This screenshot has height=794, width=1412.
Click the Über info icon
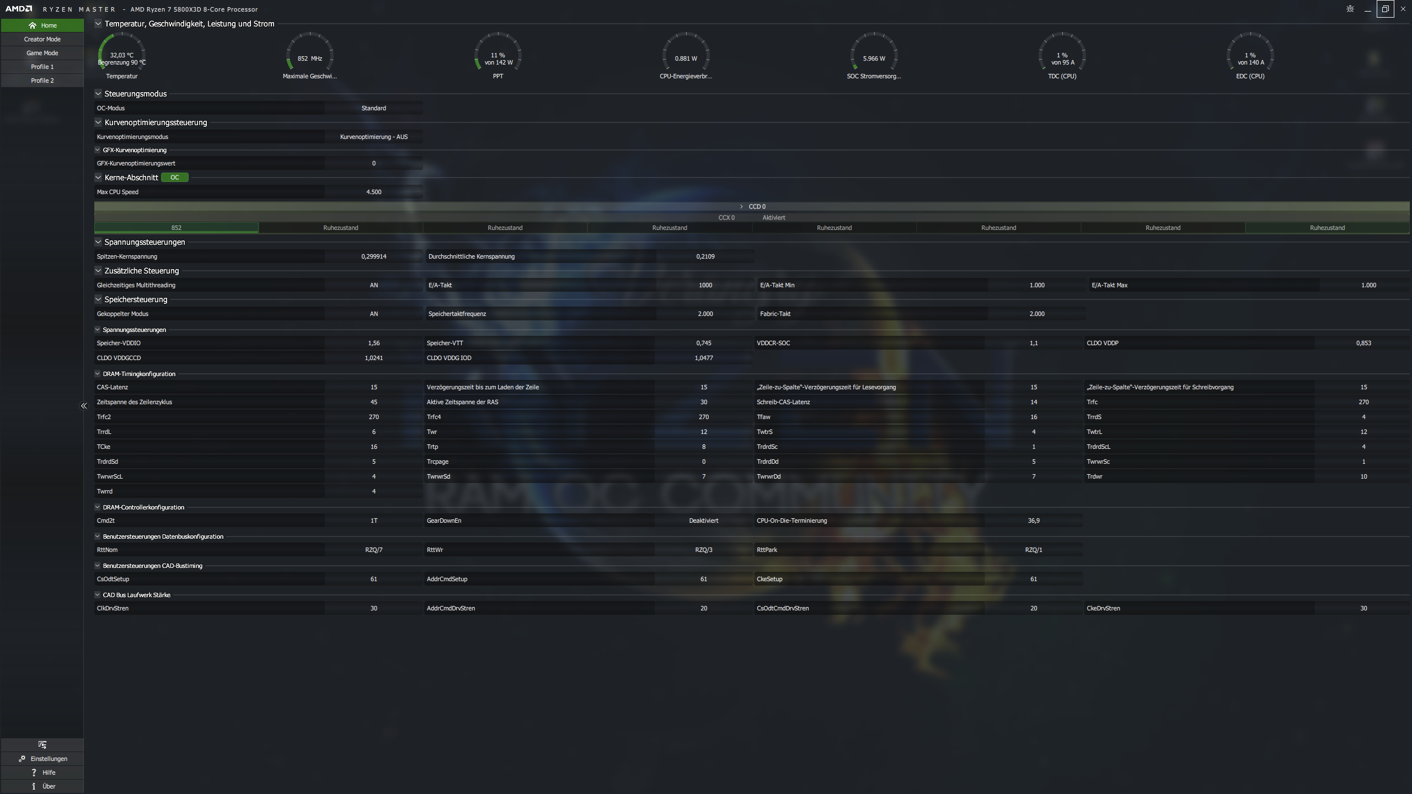pos(34,786)
